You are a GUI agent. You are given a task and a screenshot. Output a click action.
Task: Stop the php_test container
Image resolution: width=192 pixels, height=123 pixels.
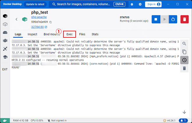coord(156,19)
